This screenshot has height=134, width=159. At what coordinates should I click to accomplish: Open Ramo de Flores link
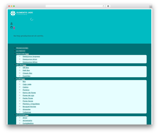(x=29, y=93)
